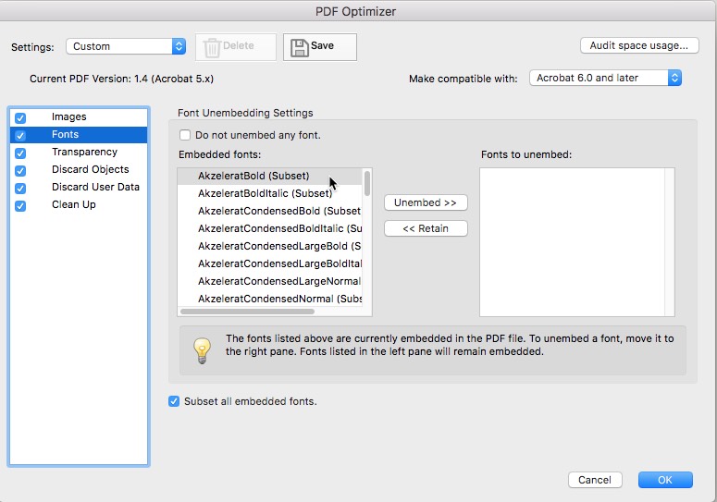The height and width of the screenshot is (502, 717).
Task: Open the Settings Custom dropdown
Action: point(126,46)
